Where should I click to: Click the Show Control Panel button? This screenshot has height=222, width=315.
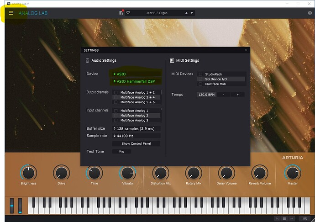click(136, 143)
